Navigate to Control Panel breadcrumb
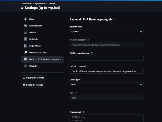This screenshot has height=122, width=162. point(27,4)
